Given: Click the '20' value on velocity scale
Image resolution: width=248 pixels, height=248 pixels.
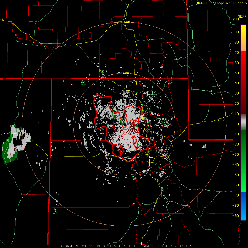Looking at the screenshot, I should 237,103.
